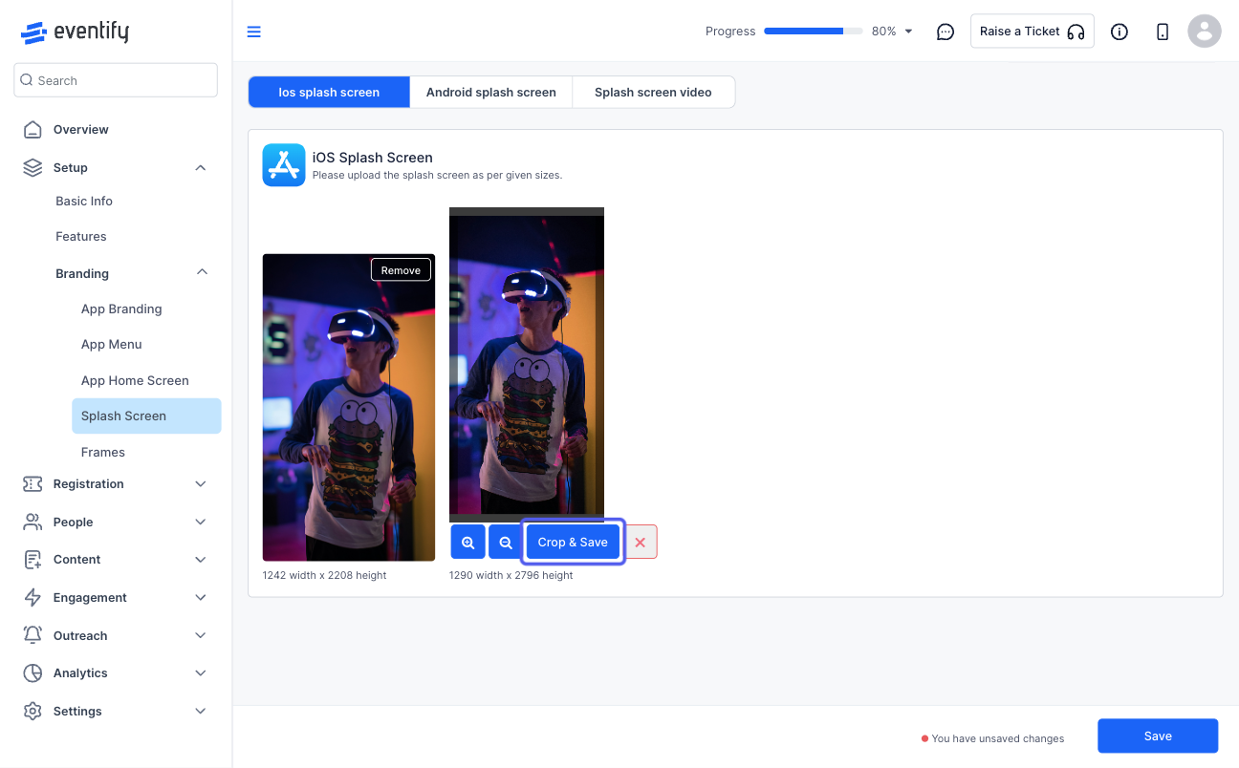The height and width of the screenshot is (768, 1239).
Task: Toggle the hamburger menu icon
Action: coord(253,32)
